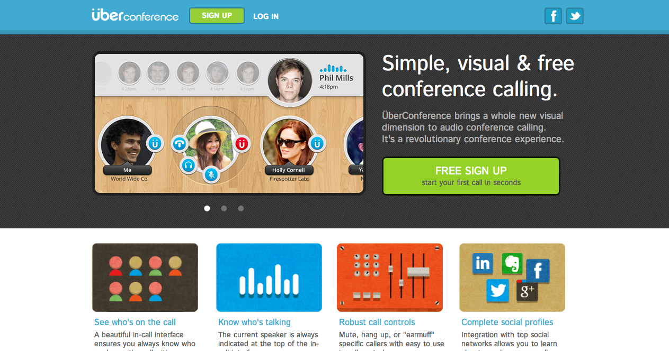
Task: Open the 'See who's on the call' link
Action: pyautogui.click(x=135, y=322)
